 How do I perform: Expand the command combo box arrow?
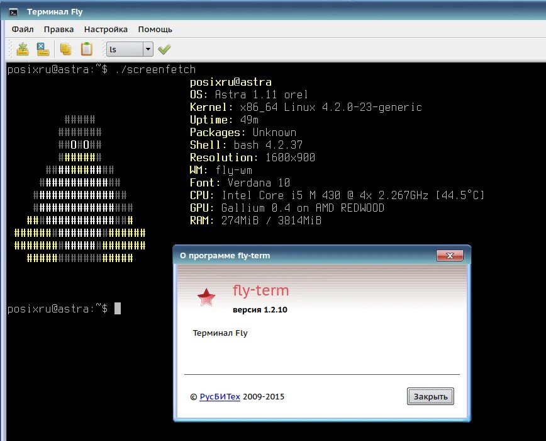(148, 49)
